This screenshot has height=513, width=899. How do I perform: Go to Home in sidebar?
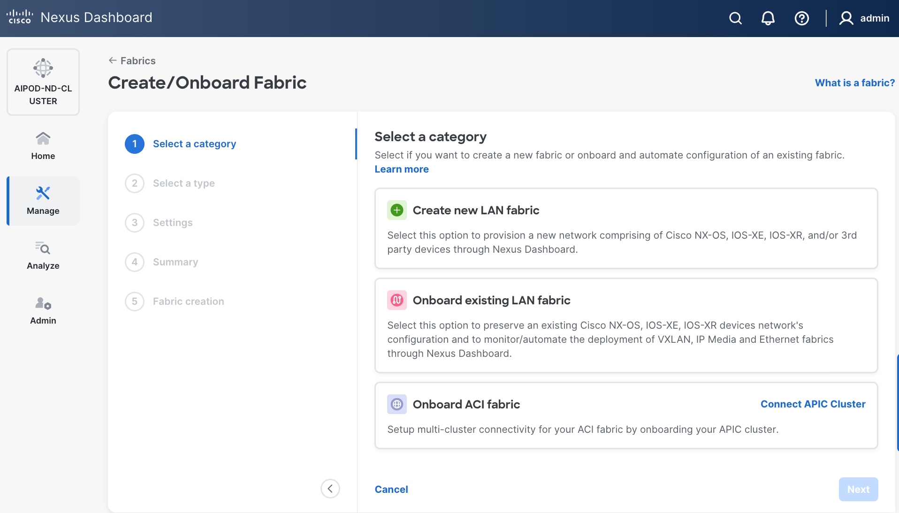click(x=43, y=146)
